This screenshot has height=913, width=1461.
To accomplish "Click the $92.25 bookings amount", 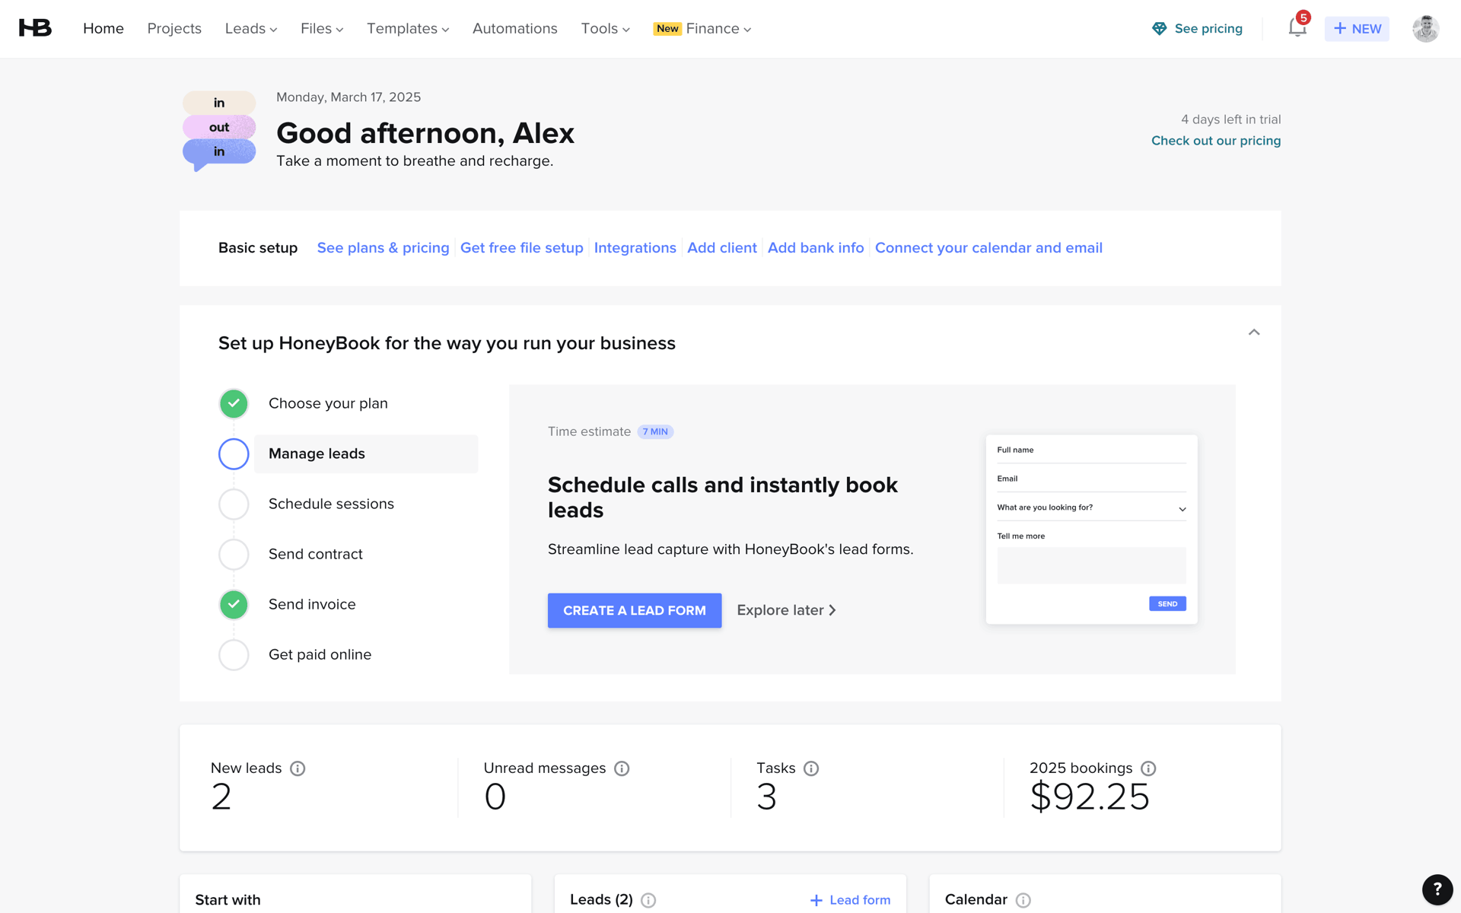I will (1090, 797).
